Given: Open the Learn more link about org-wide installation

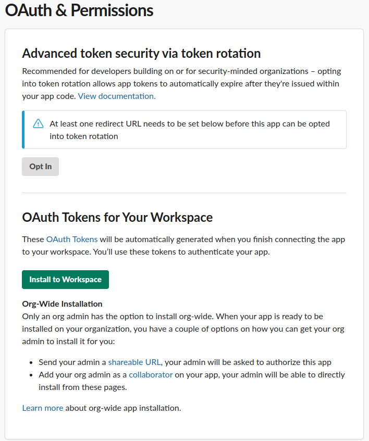Looking at the screenshot, I should 42,408.
